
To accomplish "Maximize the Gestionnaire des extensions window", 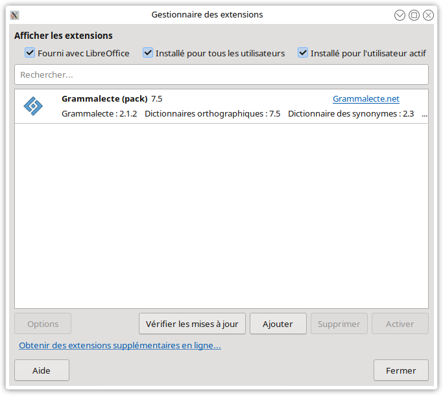I will click(414, 15).
